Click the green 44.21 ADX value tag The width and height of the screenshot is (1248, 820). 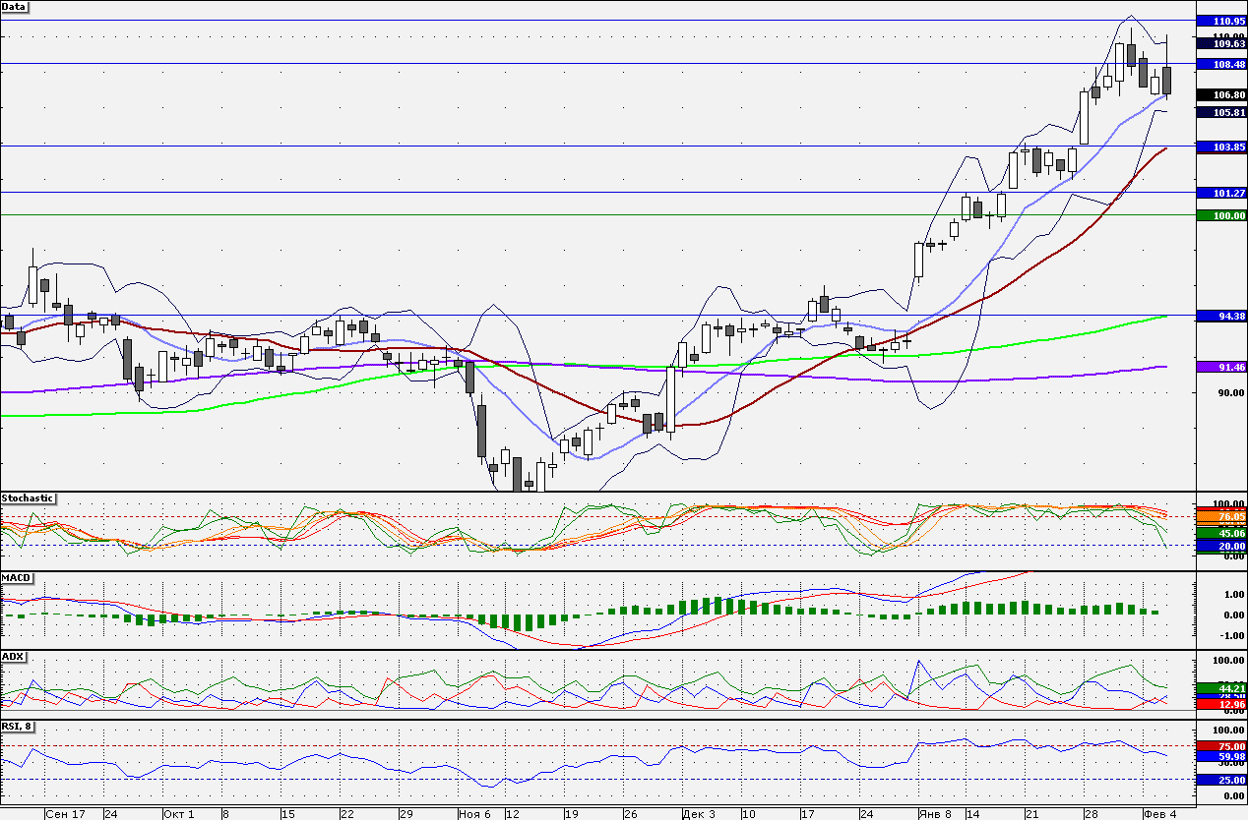tap(1220, 688)
